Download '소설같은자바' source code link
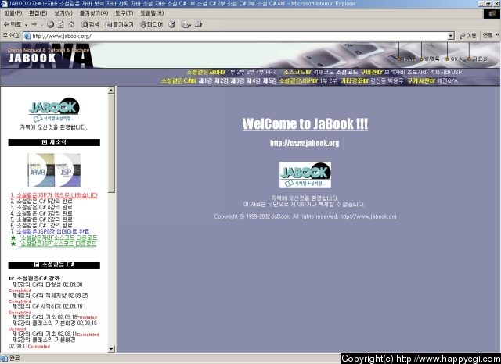Screen dimensions: 501x364 [58, 237]
